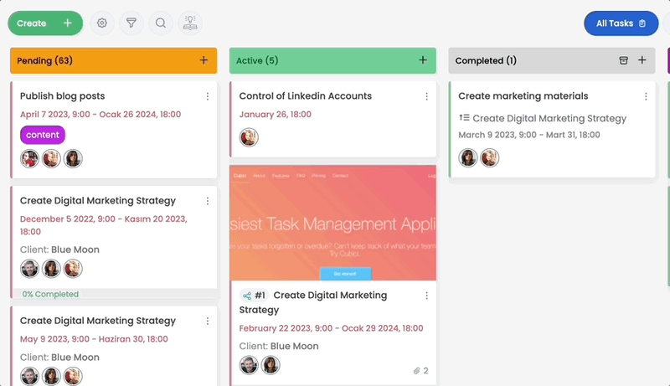This screenshot has height=386, width=670.
Task: Click 'Get started' button in cover image
Action: coord(345,274)
